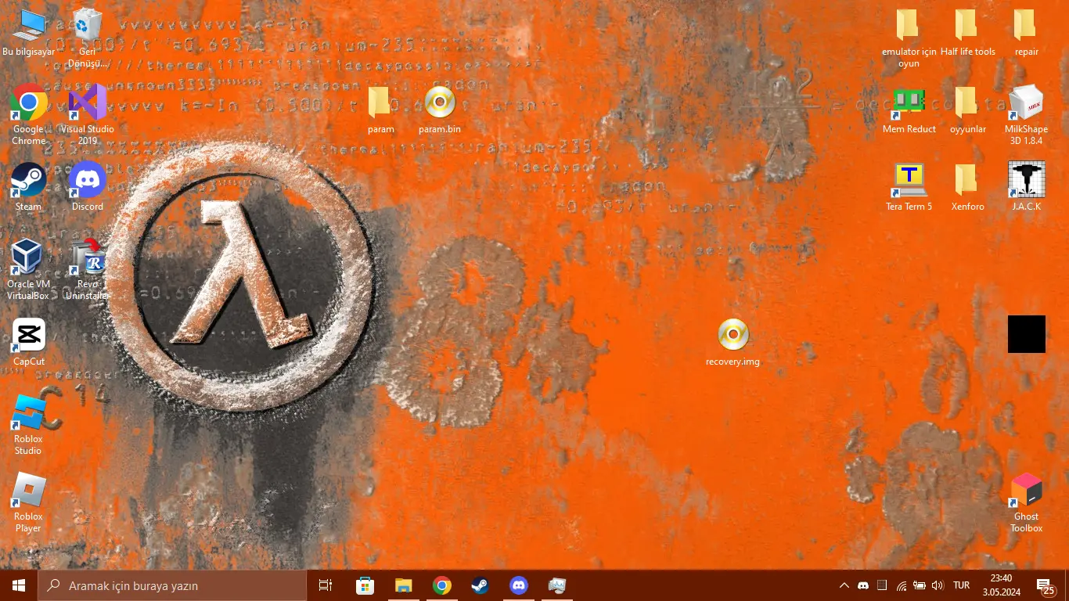
Task: Select the param.bin disc image file
Action: pyautogui.click(x=440, y=110)
